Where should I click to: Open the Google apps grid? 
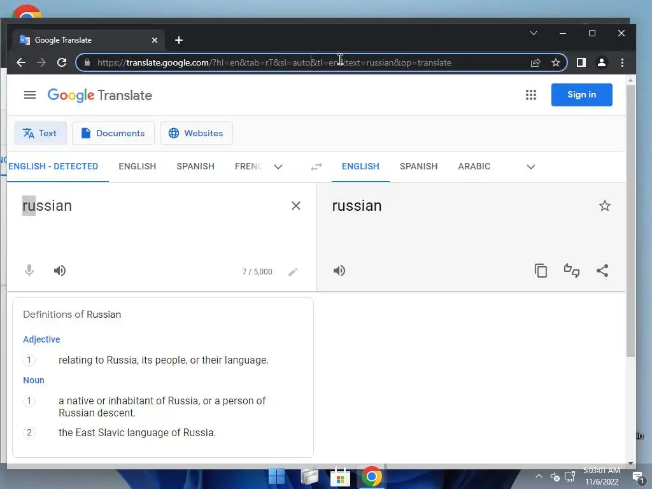pyautogui.click(x=530, y=95)
